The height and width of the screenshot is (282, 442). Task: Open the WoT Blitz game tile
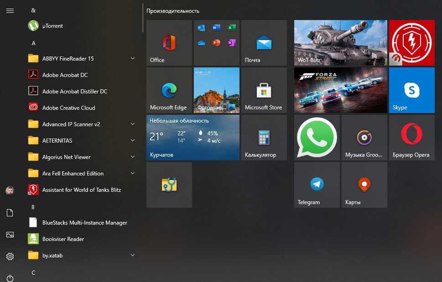pos(341,43)
